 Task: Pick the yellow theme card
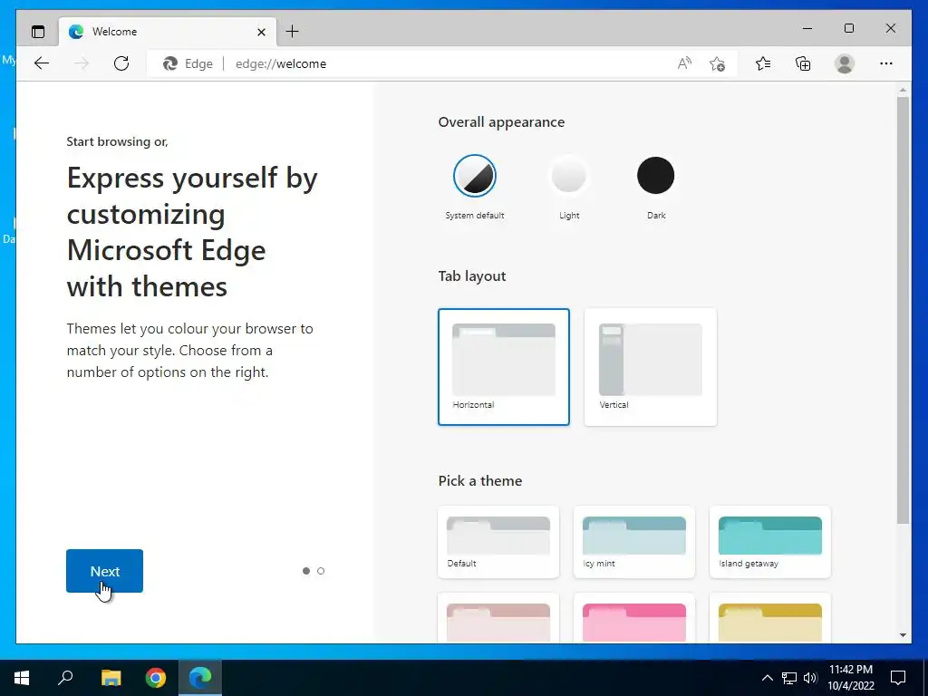tap(770, 618)
